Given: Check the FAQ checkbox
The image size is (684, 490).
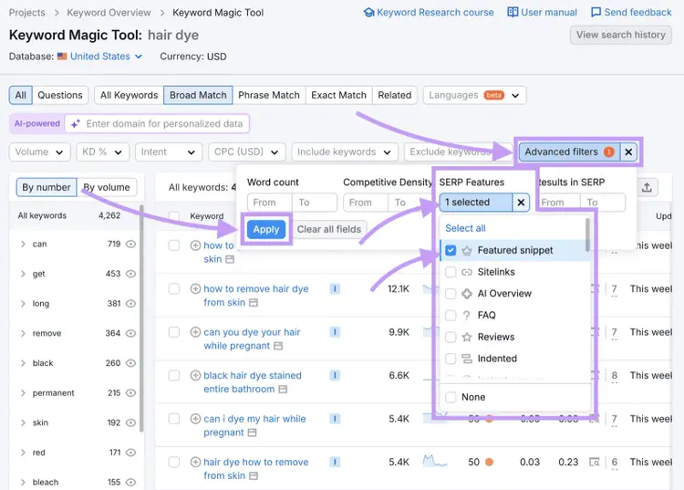Looking at the screenshot, I should coord(451,316).
